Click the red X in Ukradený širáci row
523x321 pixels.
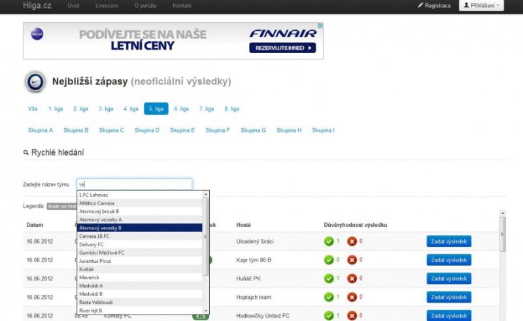coord(352,242)
